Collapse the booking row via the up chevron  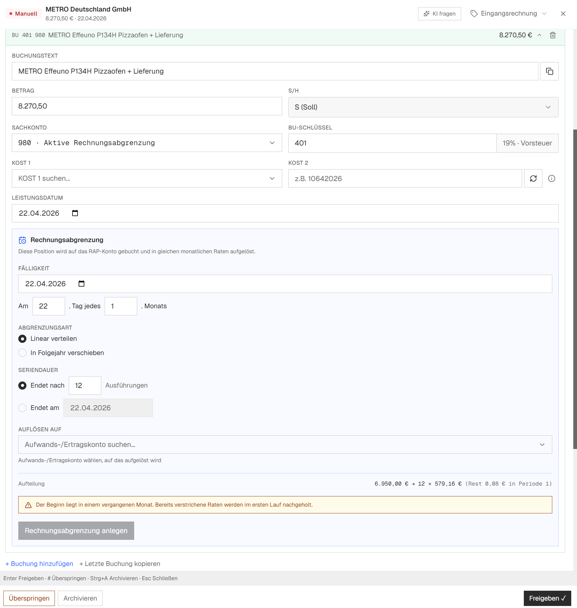pyautogui.click(x=539, y=35)
